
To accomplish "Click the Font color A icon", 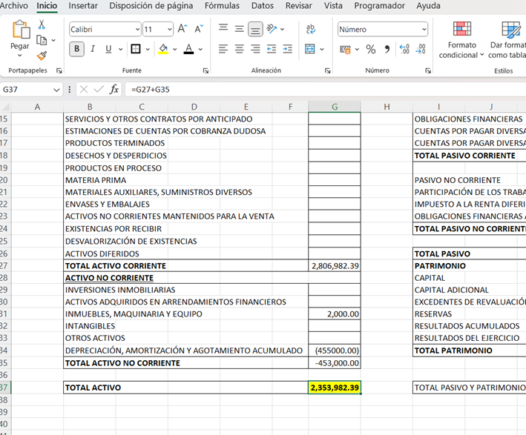I will (x=189, y=49).
